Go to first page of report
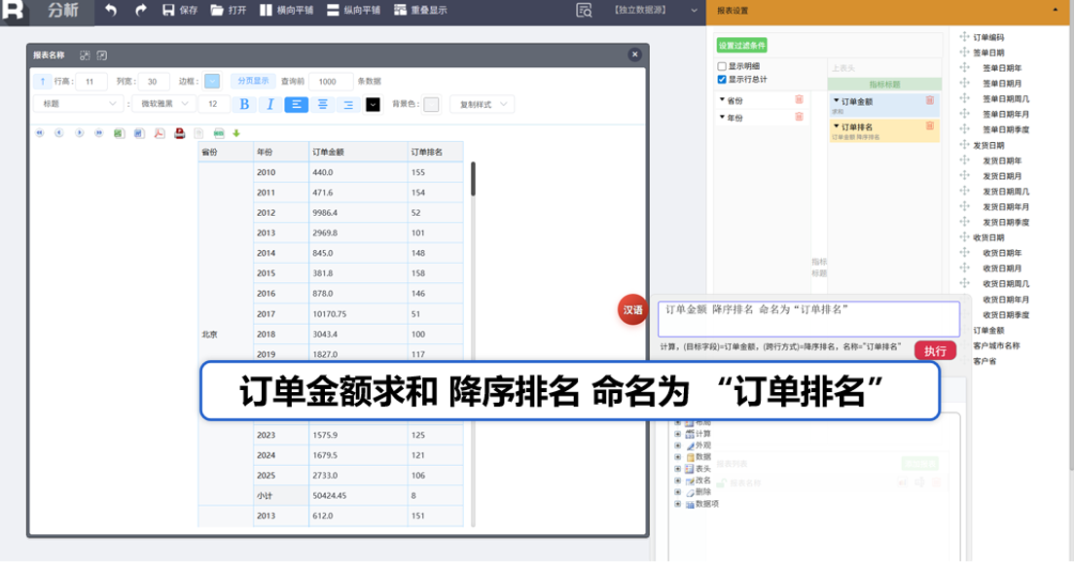The height and width of the screenshot is (572, 1075). click(x=40, y=133)
